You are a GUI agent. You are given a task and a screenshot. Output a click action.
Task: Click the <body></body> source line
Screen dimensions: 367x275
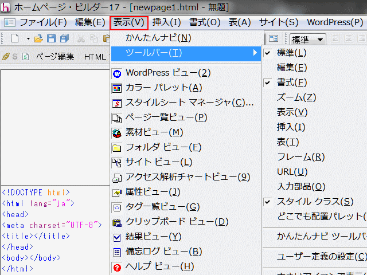[31, 258]
